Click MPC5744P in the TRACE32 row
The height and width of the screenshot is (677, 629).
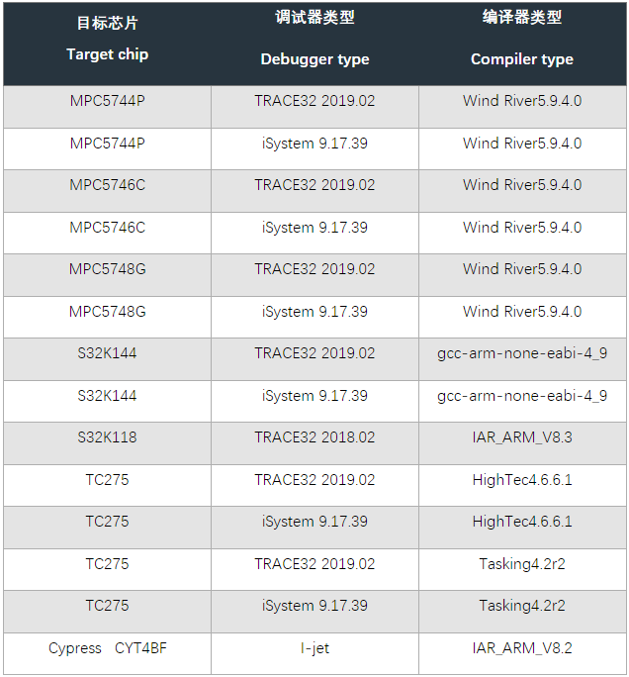(107, 101)
